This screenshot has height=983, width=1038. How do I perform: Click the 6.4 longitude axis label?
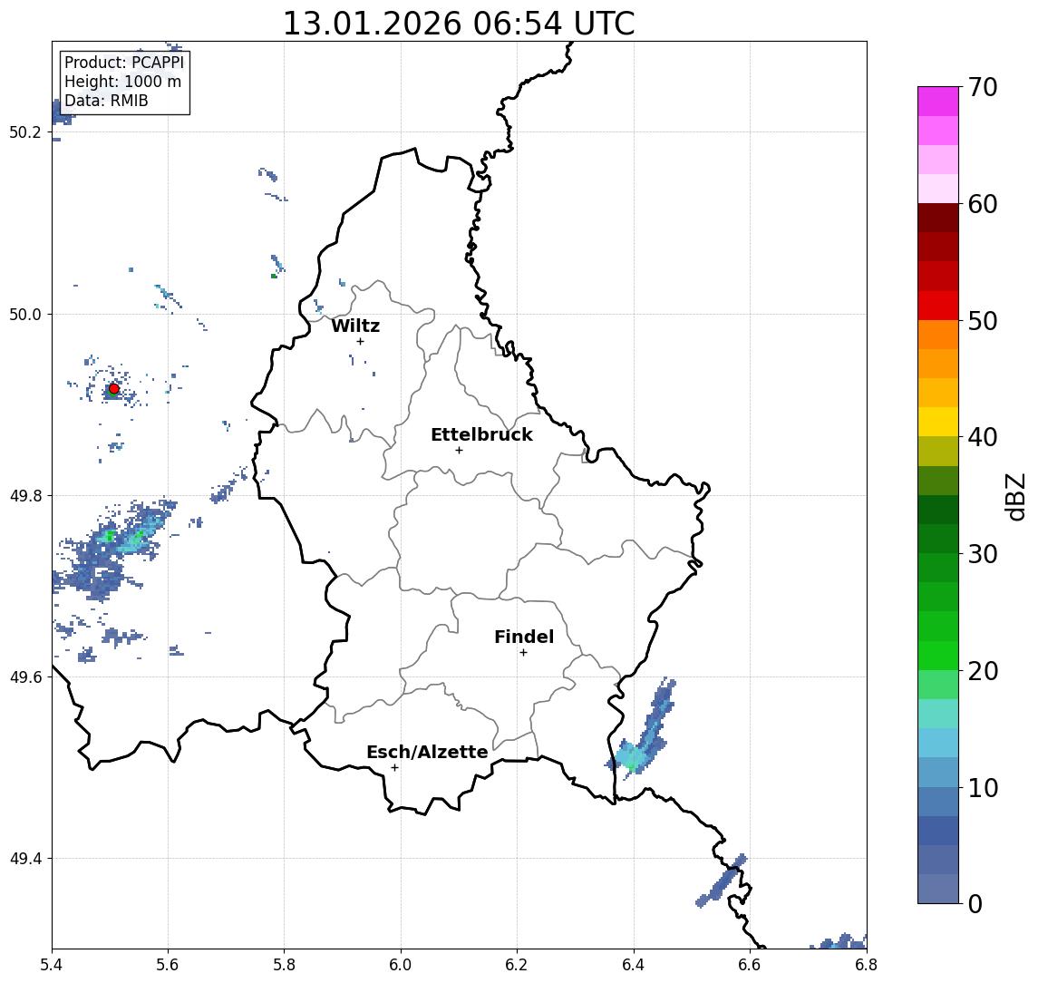point(634,965)
